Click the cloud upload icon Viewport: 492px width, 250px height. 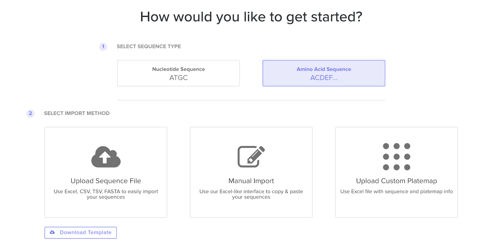coord(106,157)
